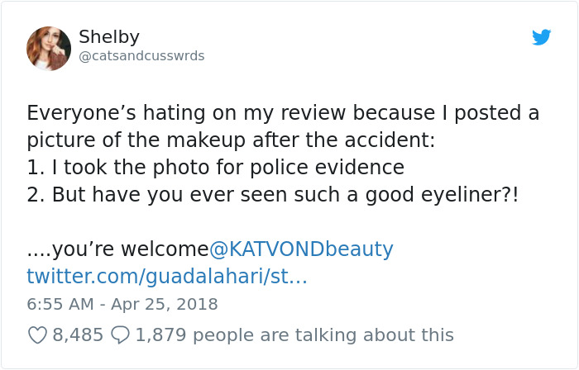Click the 6:55 AM time text
This screenshot has height=370, width=579.
click(62, 304)
